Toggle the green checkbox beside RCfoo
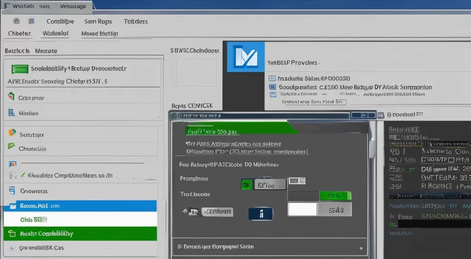 click(247, 184)
